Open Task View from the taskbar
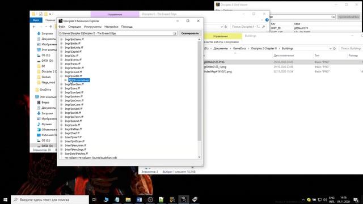This screenshot has height=204, width=363. [94, 199]
